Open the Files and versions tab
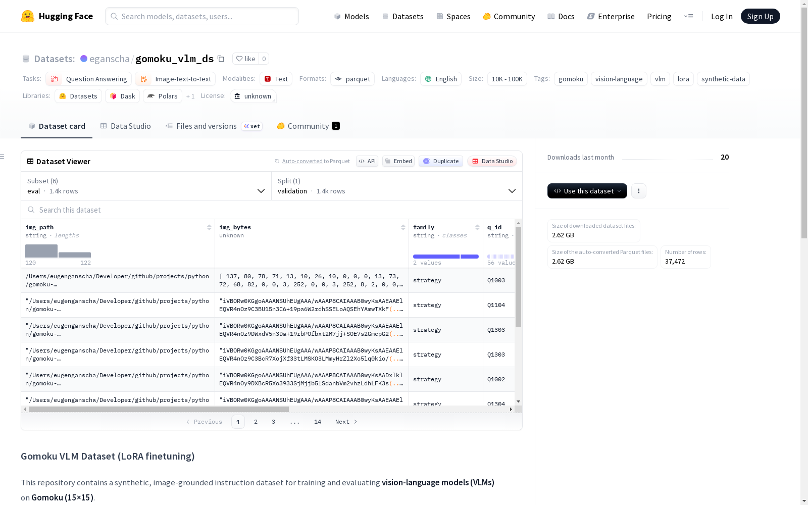This screenshot has height=505, width=808. point(214,126)
